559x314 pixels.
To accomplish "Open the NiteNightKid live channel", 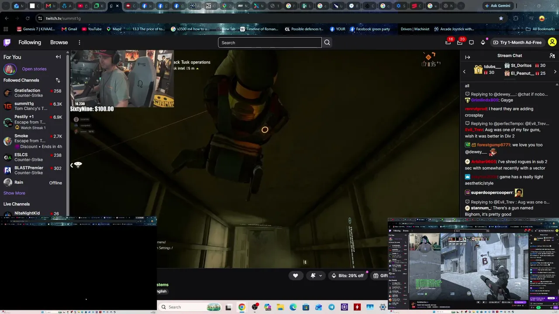I will (x=33, y=214).
